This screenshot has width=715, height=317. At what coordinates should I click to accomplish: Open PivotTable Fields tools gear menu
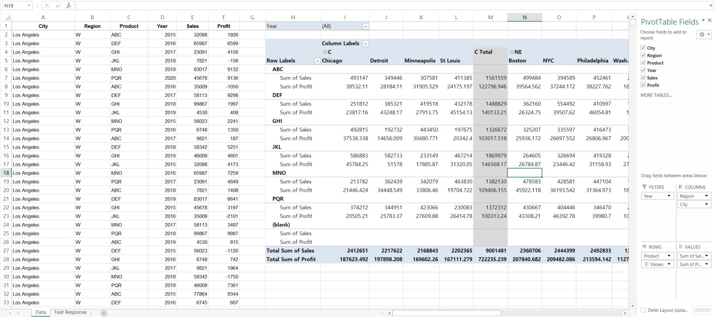click(704, 34)
